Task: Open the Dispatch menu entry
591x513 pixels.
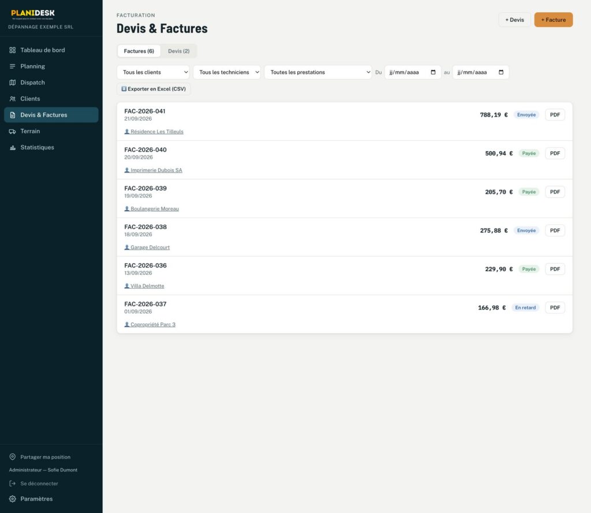Action: pos(51,83)
